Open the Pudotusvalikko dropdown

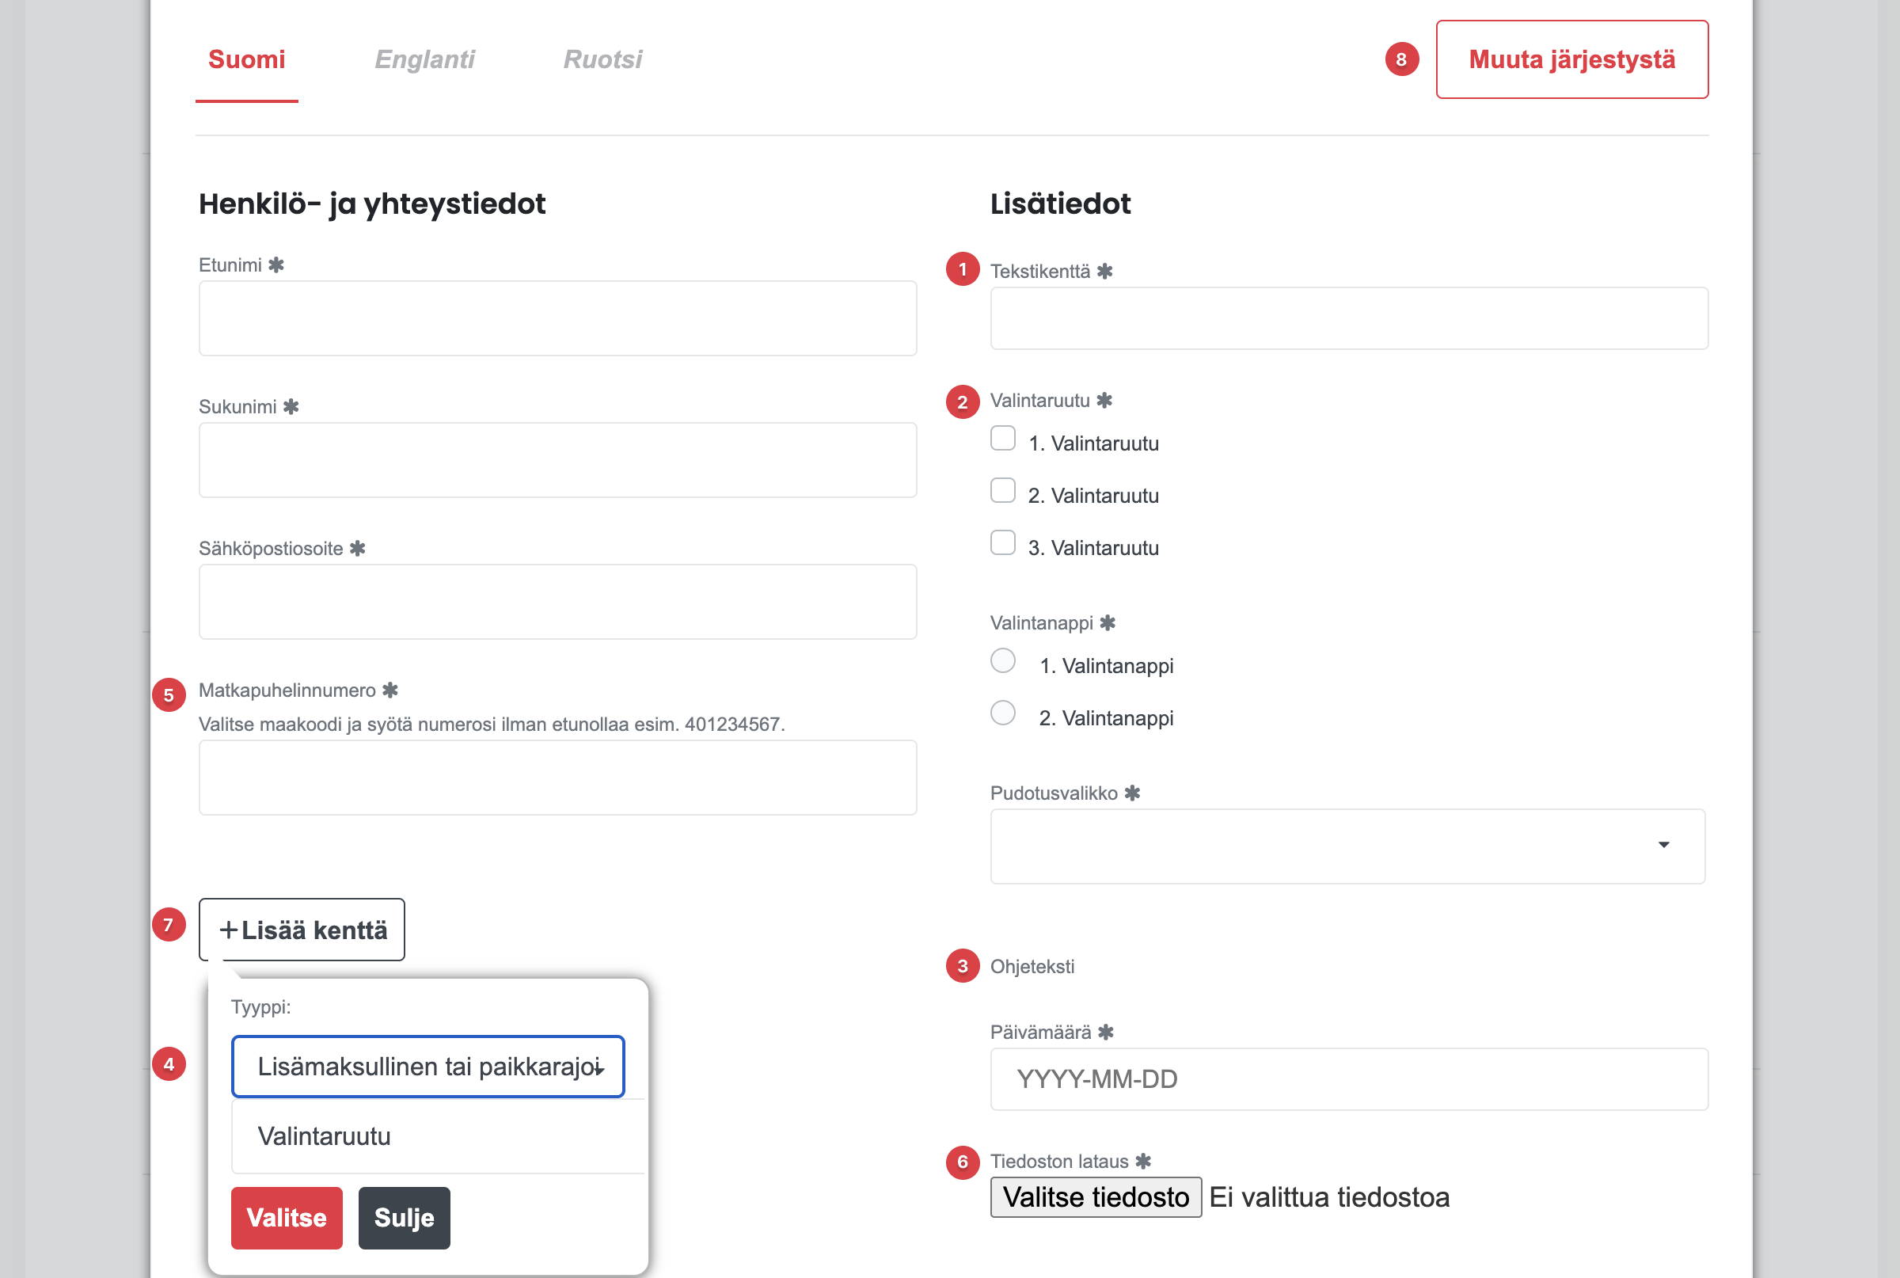pyautogui.click(x=1347, y=846)
